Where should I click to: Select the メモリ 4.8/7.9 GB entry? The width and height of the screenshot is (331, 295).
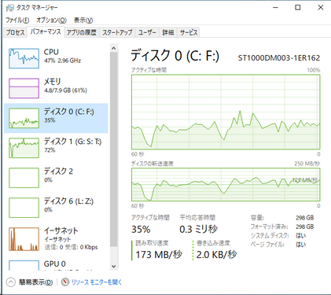[56, 88]
